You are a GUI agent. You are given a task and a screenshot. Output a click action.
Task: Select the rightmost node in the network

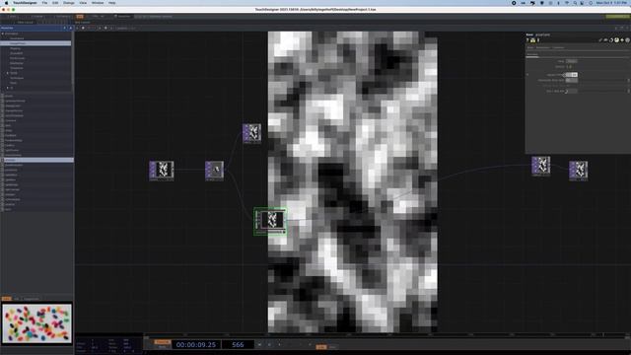pos(579,170)
